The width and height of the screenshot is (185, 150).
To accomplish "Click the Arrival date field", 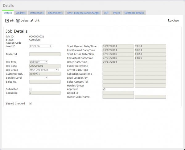I will [x=118, y=70].
